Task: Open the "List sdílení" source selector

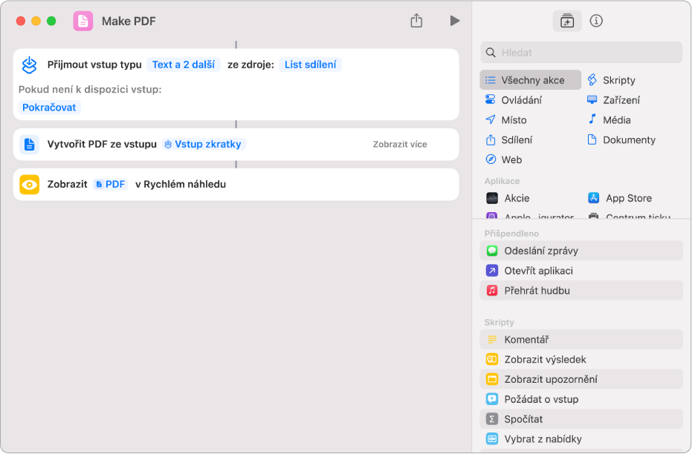Action: point(310,65)
